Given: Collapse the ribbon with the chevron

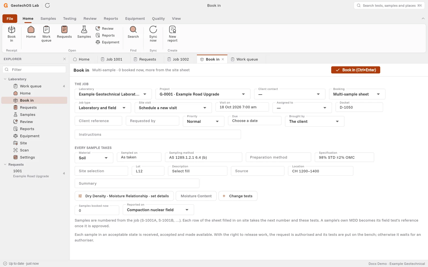Looking at the screenshot, I should [x=423, y=18].
